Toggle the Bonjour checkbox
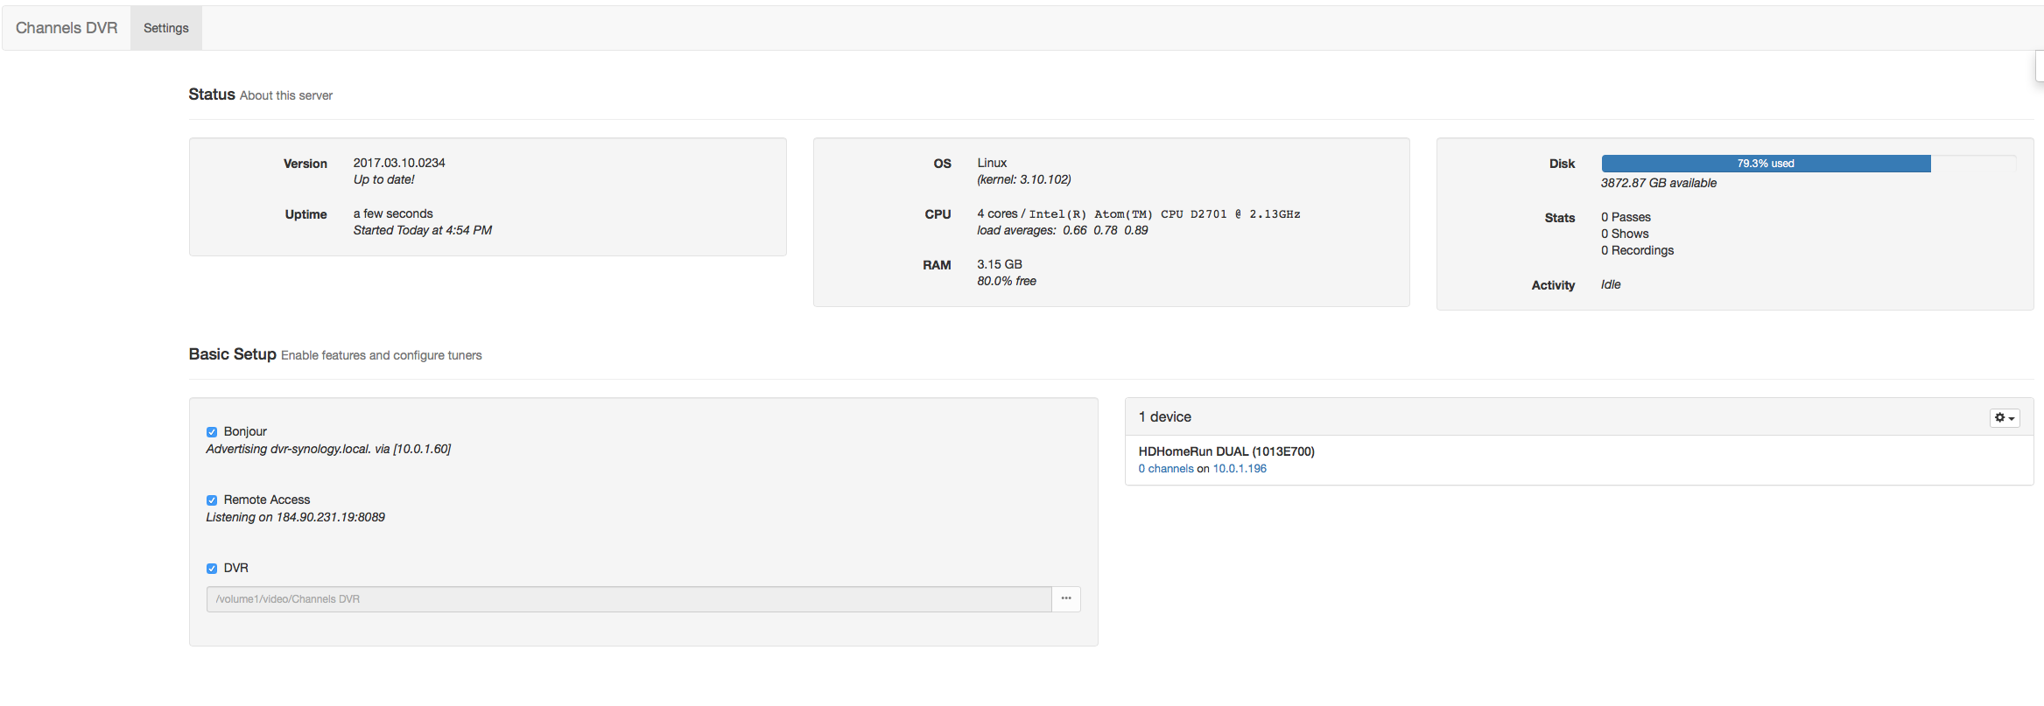This screenshot has height=706, width=2044. [x=212, y=432]
